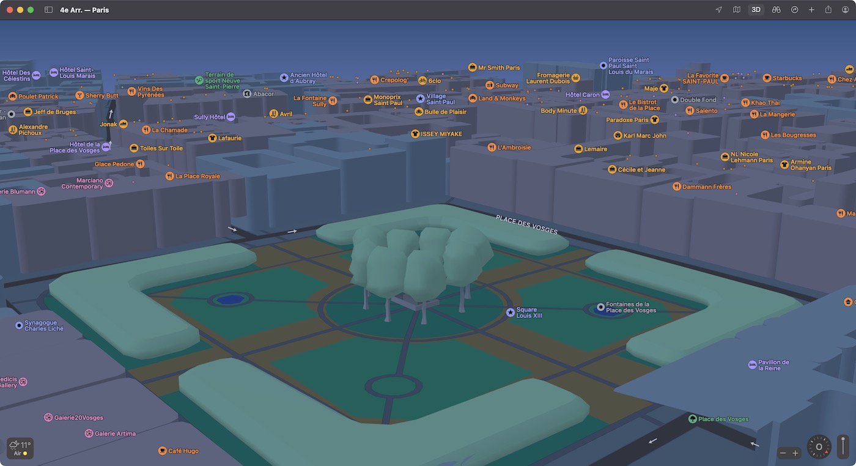The width and height of the screenshot is (856, 466).
Task: Open Hôtel Saint-Louis Marais marker
Action: point(53,72)
